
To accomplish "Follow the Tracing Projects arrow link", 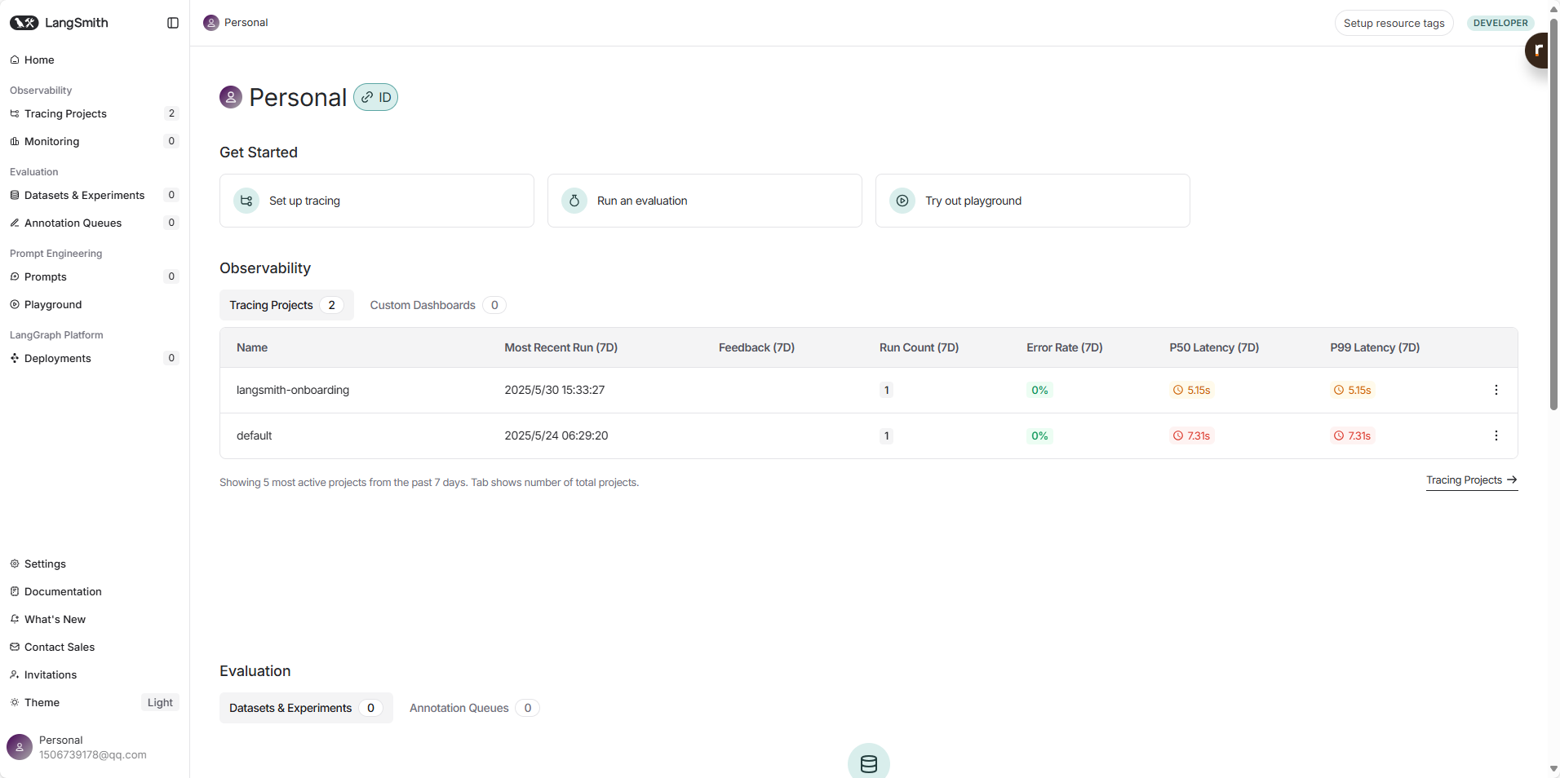I will click(1472, 480).
